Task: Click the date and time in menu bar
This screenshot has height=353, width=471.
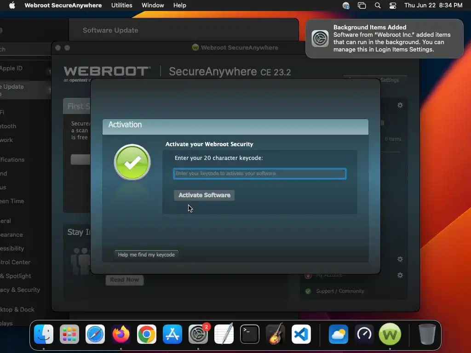Action: click(x=433, y=6)
